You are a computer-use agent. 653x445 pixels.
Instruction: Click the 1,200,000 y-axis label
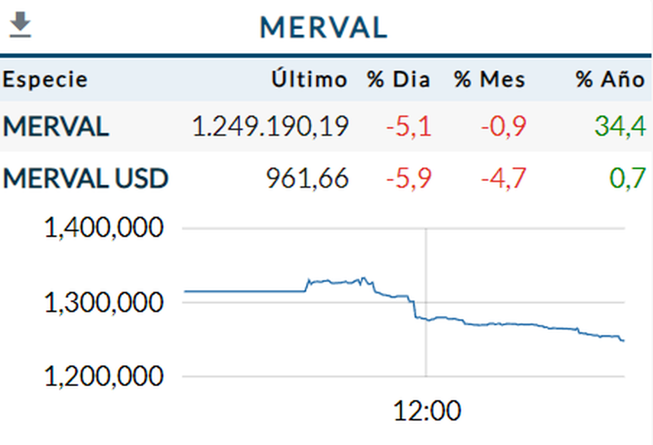(103, 376)
